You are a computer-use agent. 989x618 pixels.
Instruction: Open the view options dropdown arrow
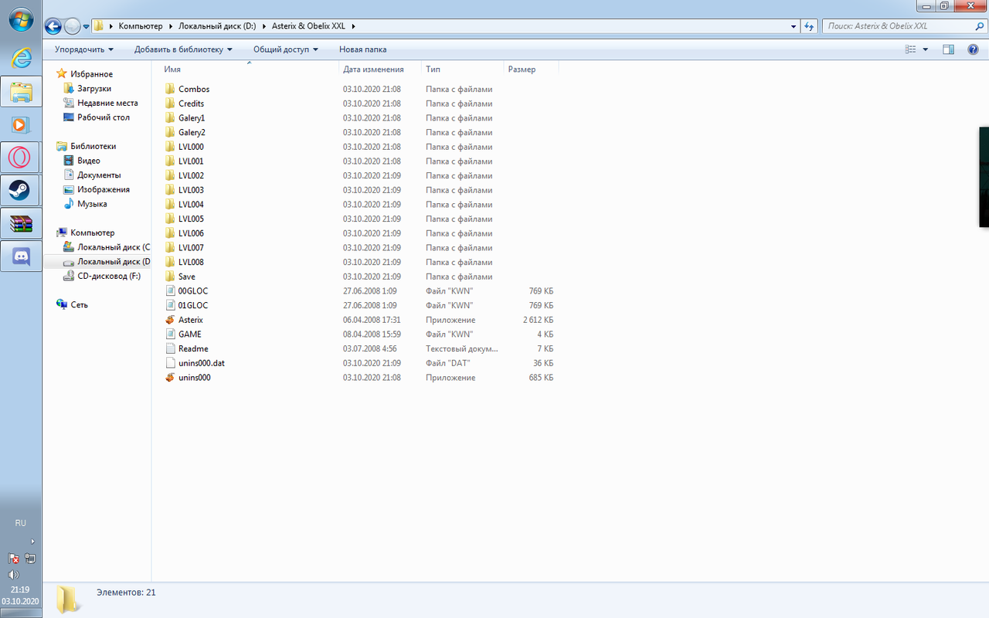click(925, 49)
